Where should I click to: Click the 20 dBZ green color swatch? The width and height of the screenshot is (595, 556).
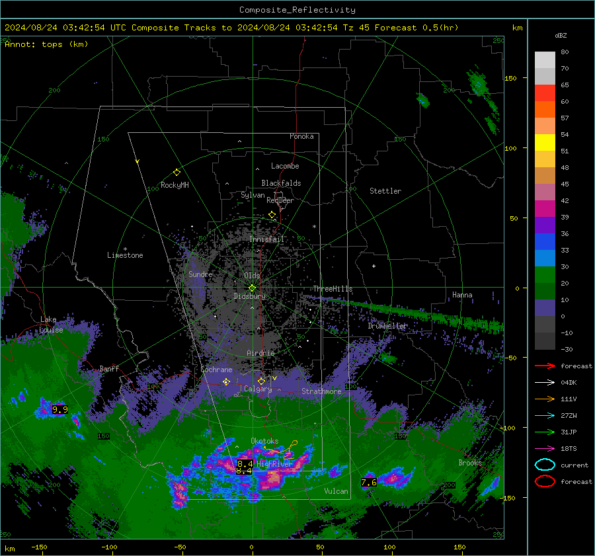tap(545, 292)
